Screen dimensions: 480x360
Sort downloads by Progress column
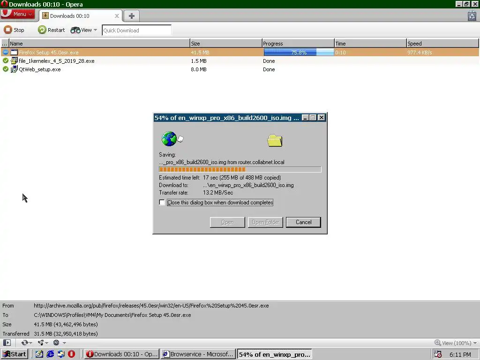(298, 44)
